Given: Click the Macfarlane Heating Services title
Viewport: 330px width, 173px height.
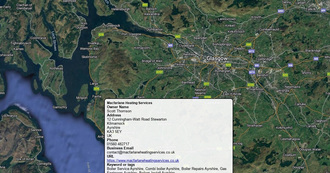Looking at the screenshot, I should pos(130,103).
